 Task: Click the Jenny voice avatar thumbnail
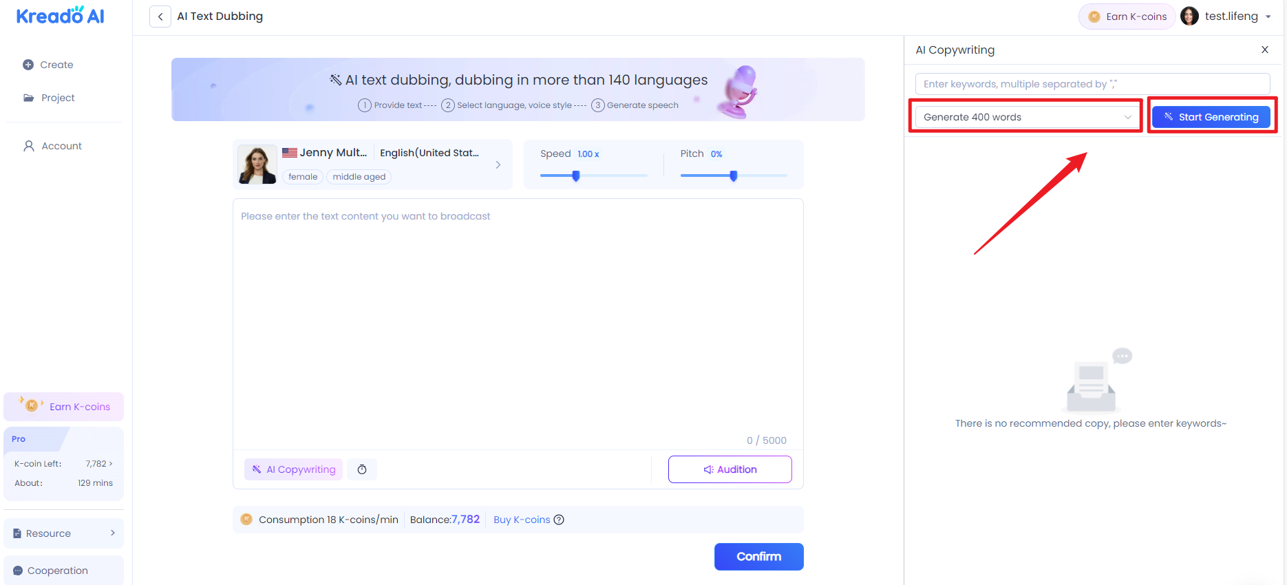pyautogui.click(x=257, y=165)
